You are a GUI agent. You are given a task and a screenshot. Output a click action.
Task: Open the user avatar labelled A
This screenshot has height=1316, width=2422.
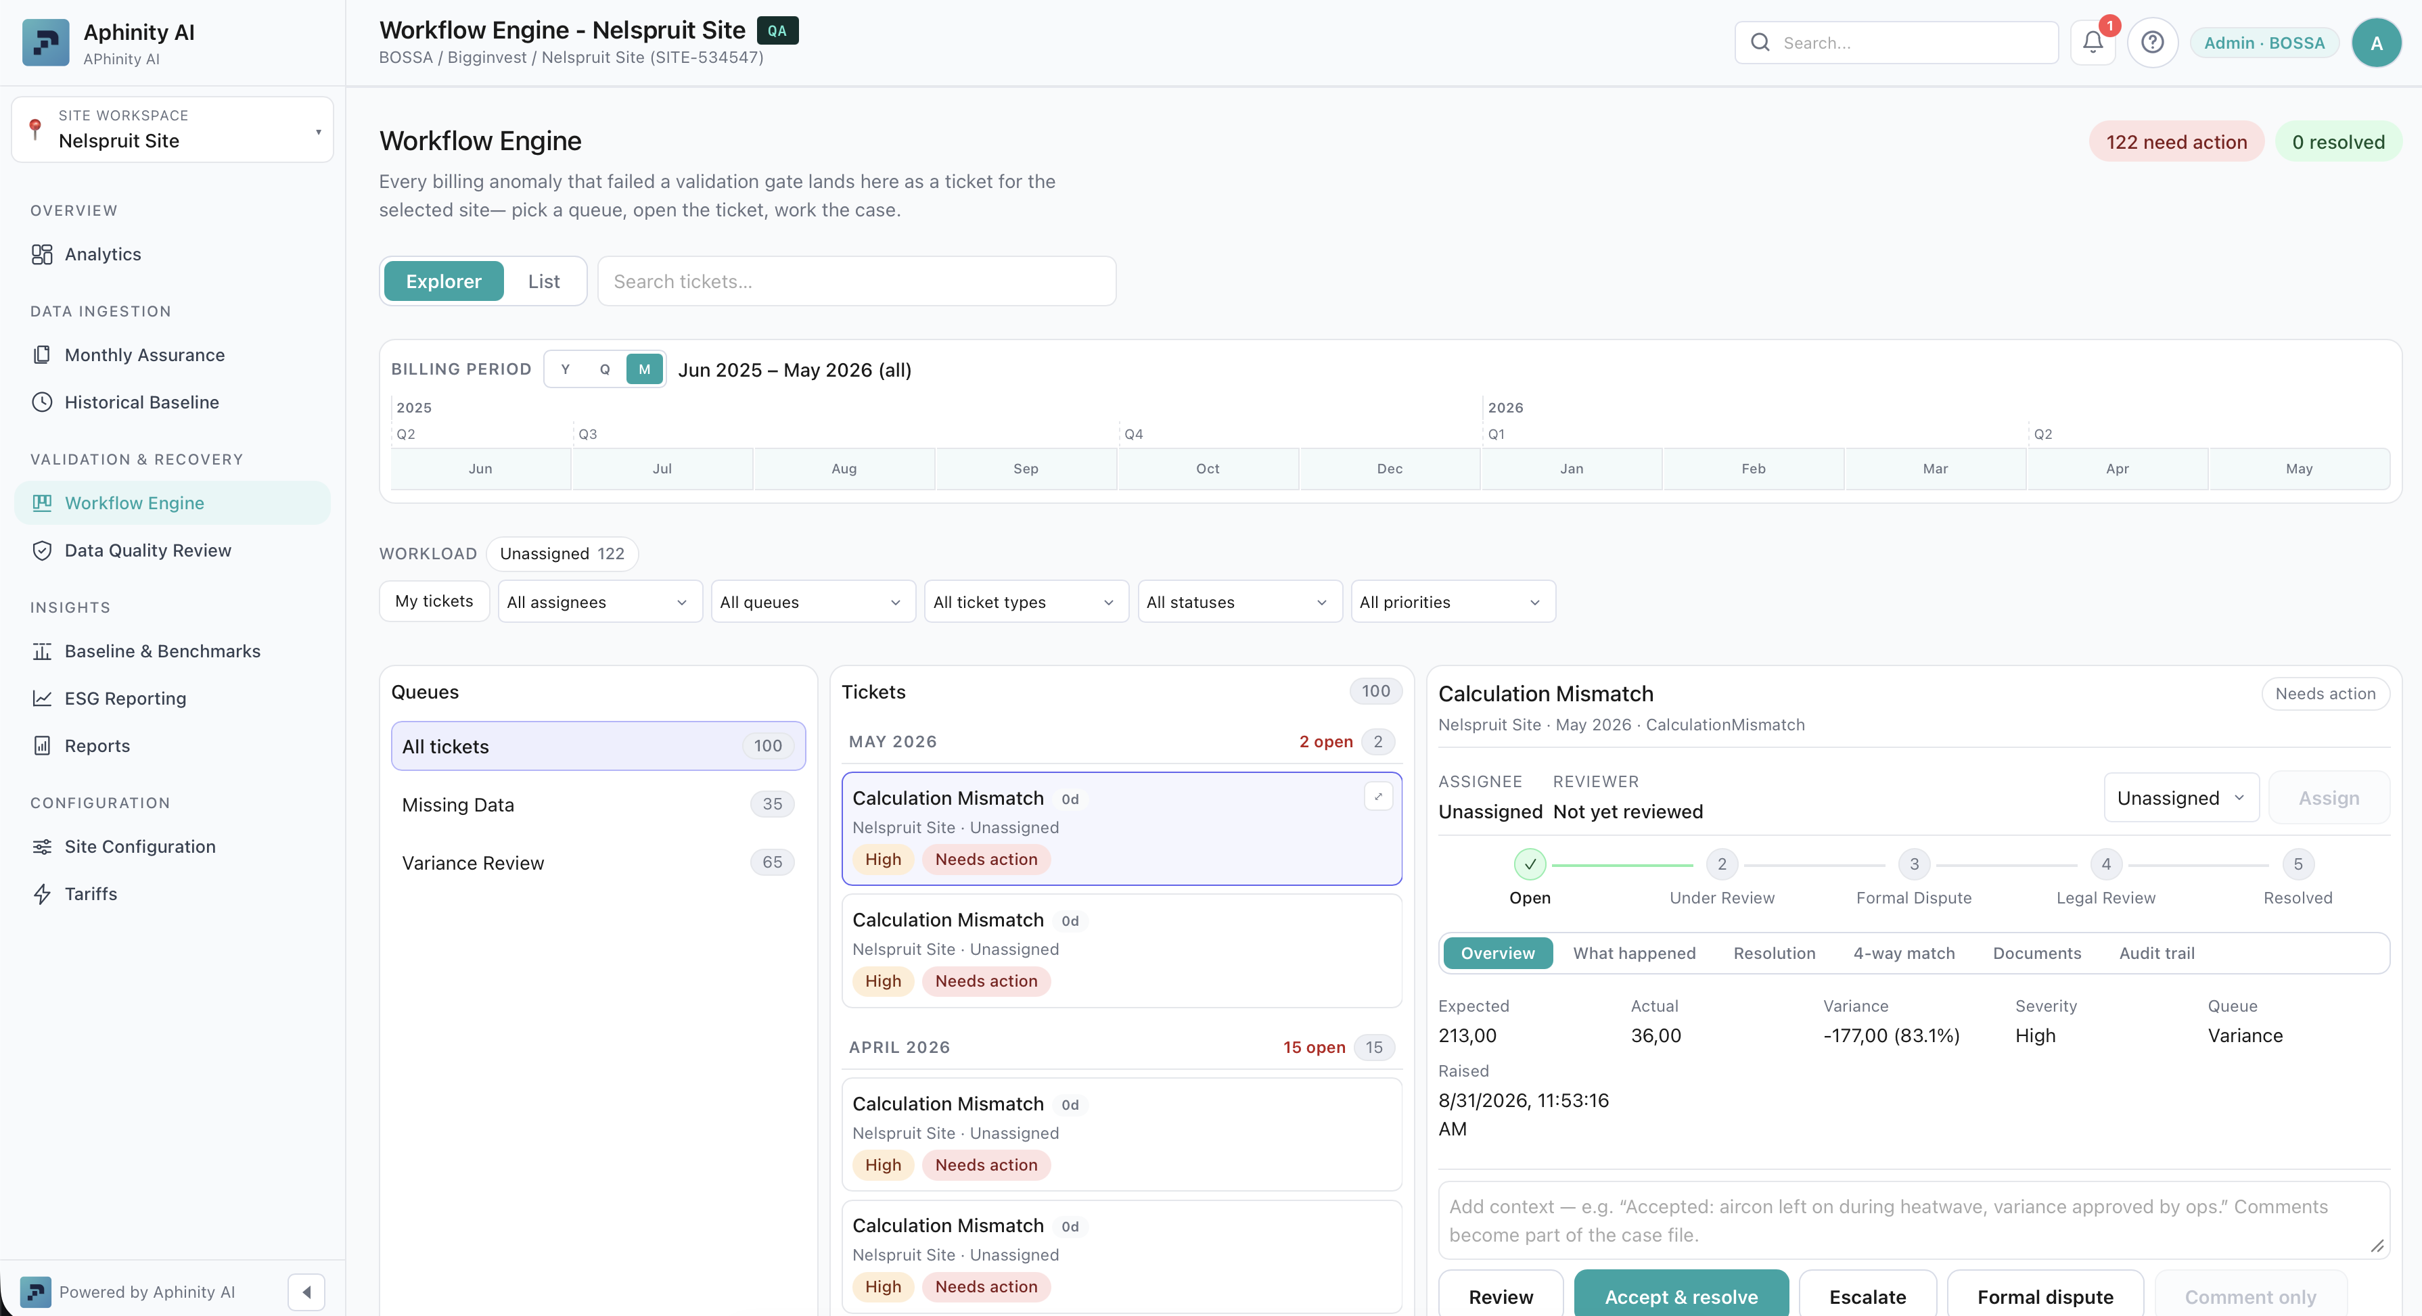[x=2376, y=43]
